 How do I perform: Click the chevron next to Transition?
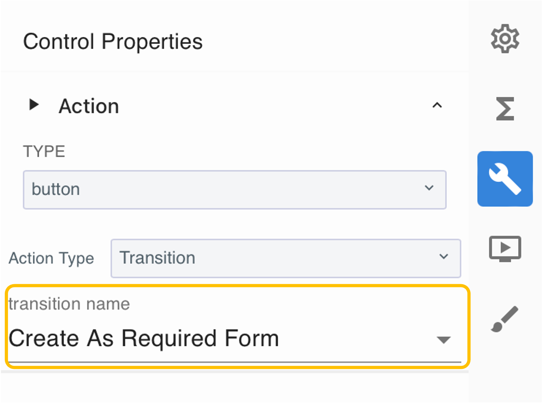pyautogui.click(x=443, y=256)
